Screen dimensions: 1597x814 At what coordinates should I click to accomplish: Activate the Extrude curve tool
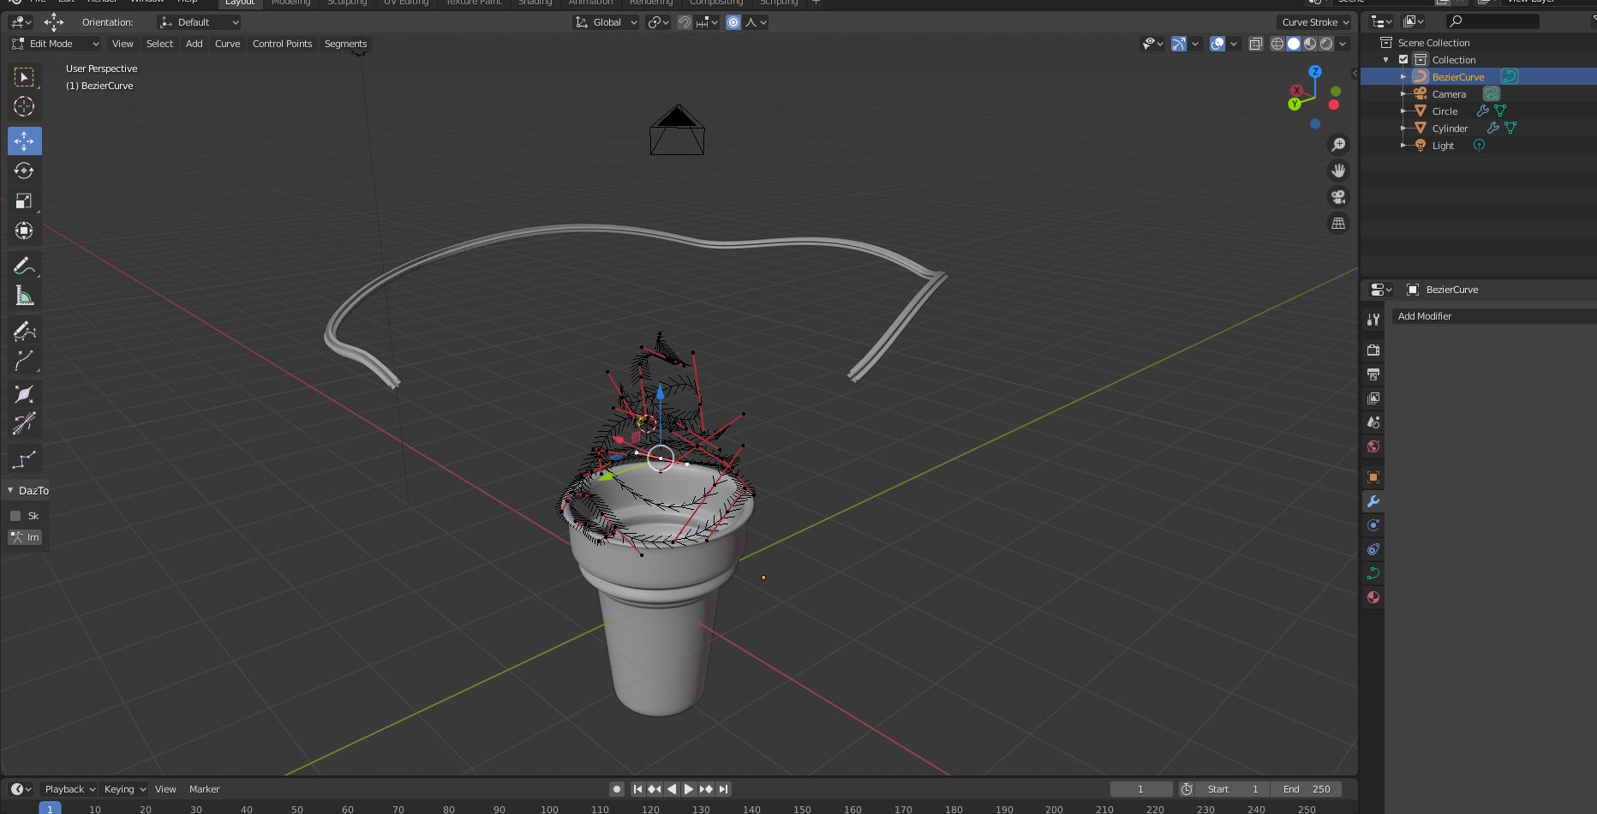(x=24, y=361)
